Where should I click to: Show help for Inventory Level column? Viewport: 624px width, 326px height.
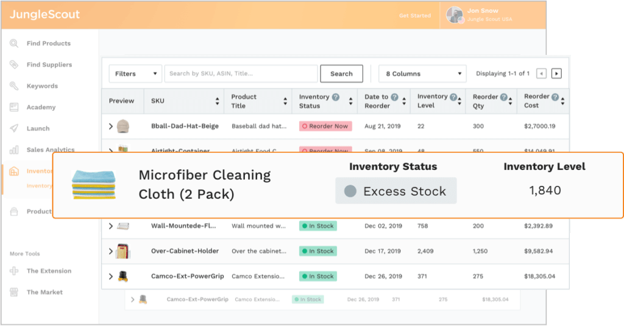coord(453,97)
